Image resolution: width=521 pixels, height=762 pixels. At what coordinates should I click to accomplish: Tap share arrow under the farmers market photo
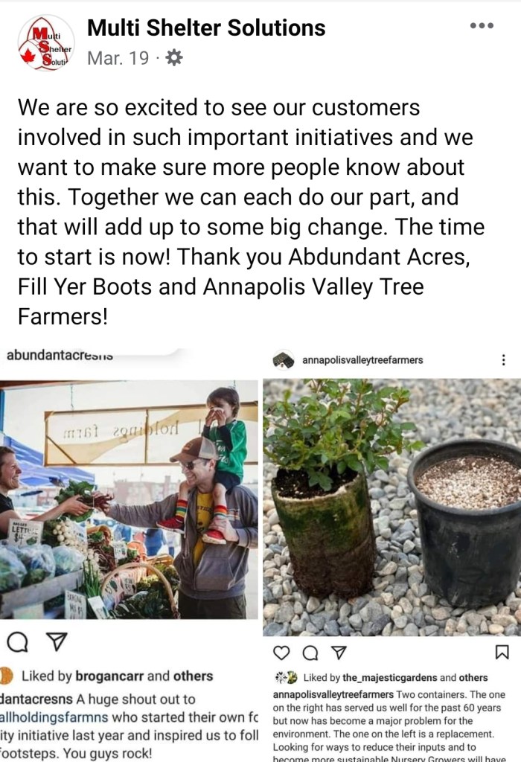[57, 642]
